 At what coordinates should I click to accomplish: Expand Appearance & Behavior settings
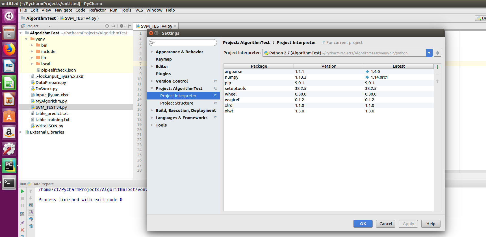(152, 52)
